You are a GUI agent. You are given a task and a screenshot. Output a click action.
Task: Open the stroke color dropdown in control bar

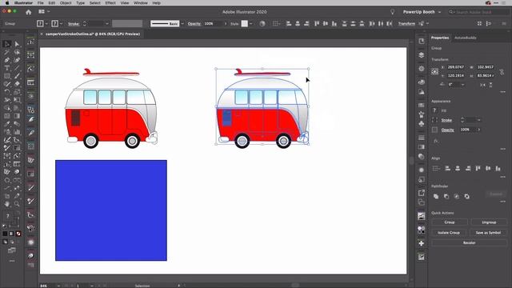tap(61, 23)
